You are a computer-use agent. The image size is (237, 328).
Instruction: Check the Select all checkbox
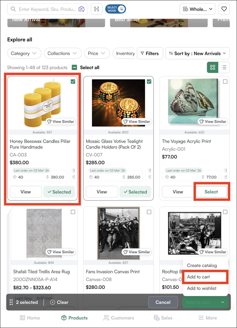[x=75, y=67]
